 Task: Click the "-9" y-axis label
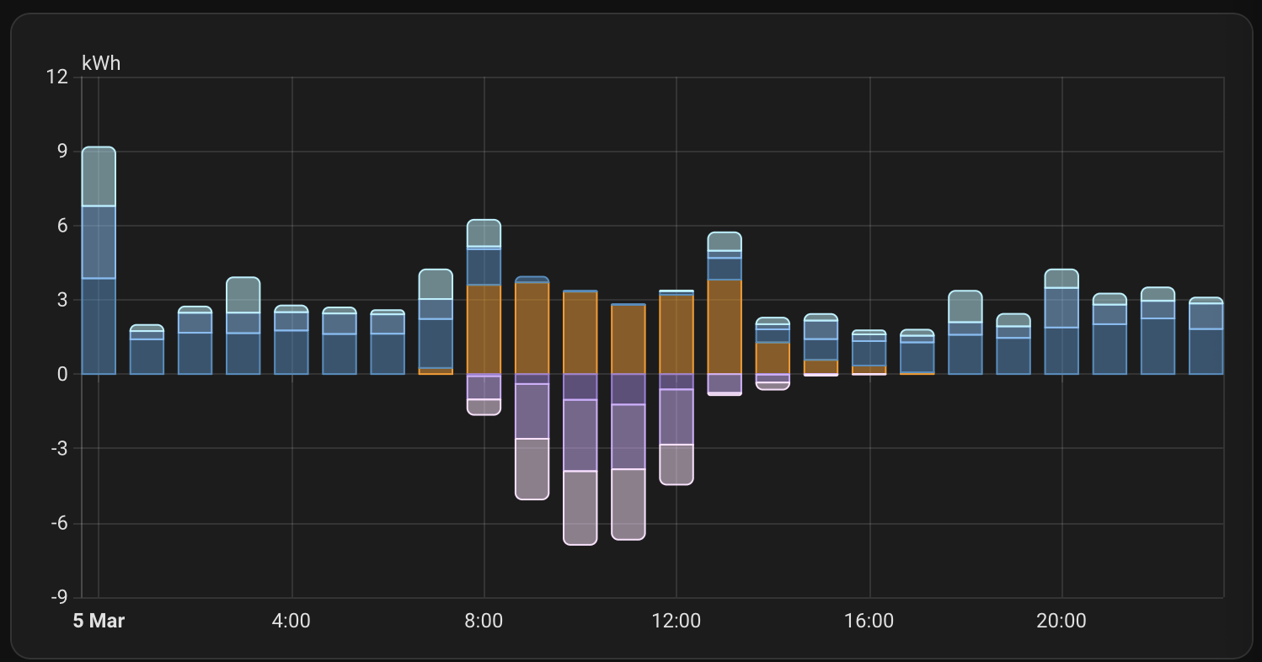(57, 597)
